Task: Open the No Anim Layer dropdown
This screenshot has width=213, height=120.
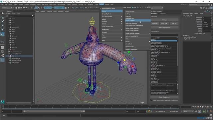Action: 174,111
